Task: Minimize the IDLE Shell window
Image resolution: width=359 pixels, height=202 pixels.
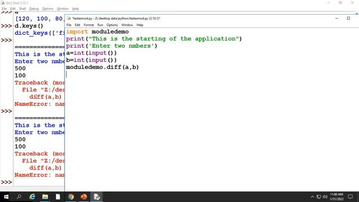Action: [329, 3]
